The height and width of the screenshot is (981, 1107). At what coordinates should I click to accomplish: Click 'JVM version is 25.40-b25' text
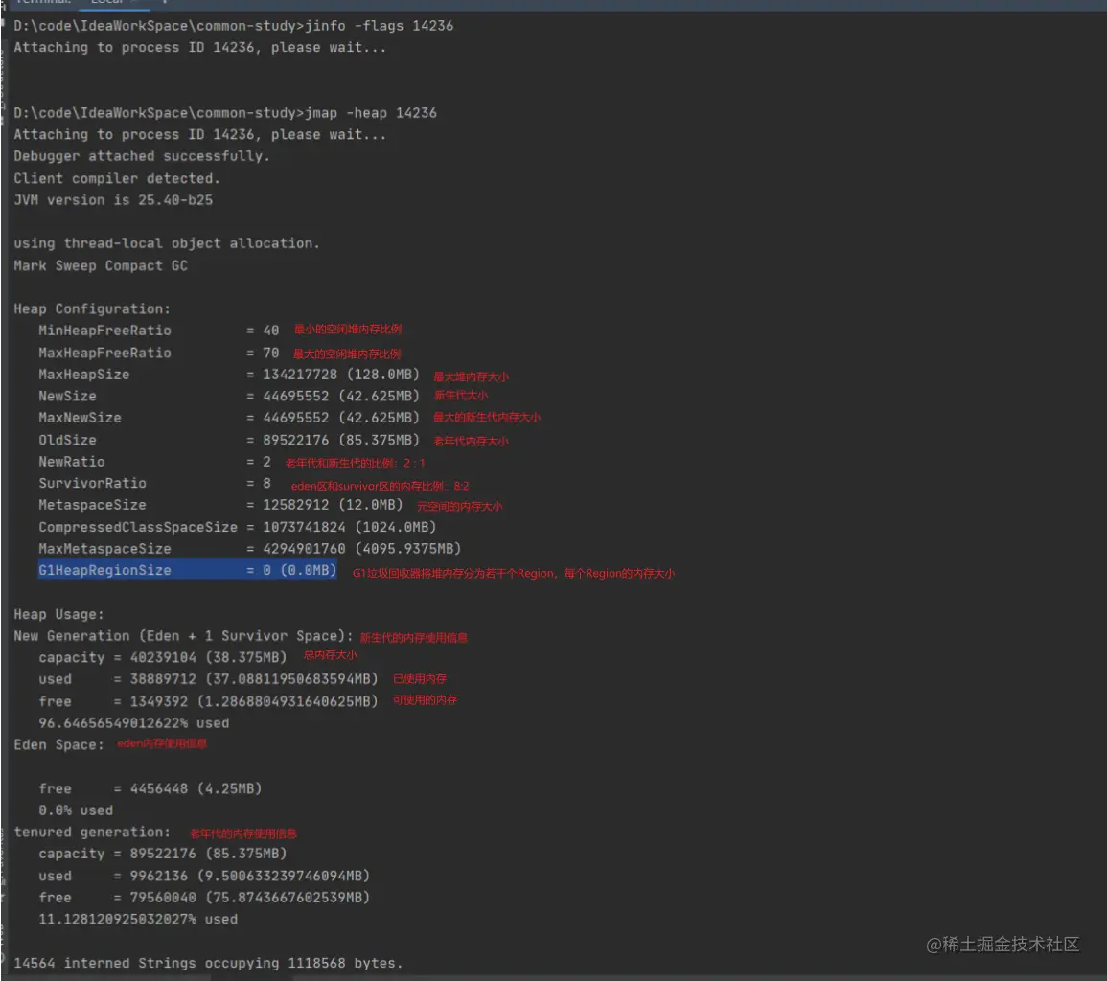113,200
